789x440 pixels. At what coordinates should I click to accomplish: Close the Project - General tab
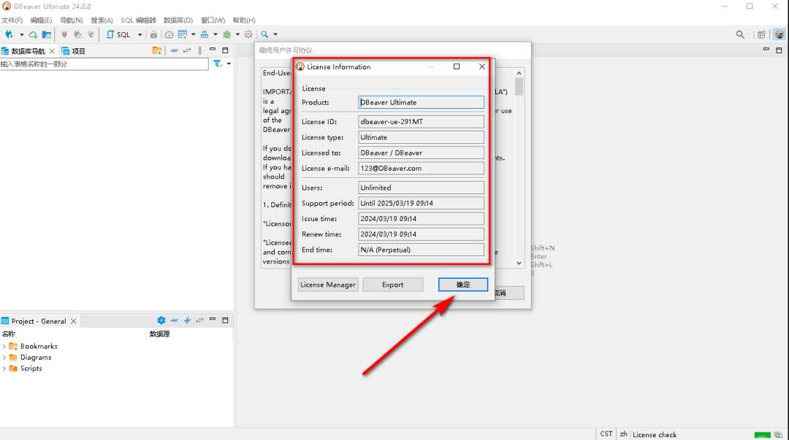(74, 321)
